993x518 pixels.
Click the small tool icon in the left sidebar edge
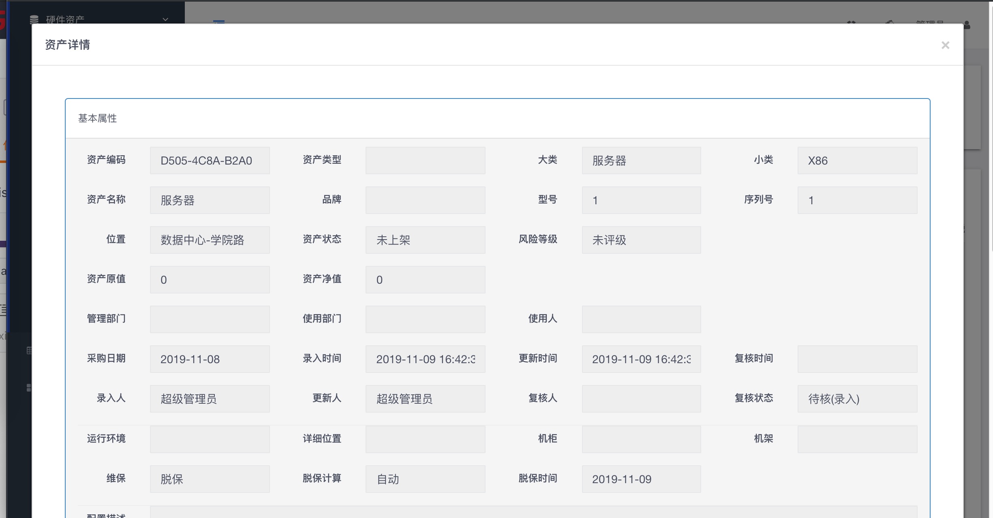(x=29, y=350)
